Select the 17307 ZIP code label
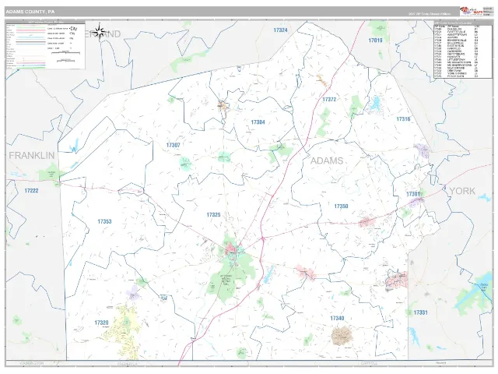 pos(173,146)
